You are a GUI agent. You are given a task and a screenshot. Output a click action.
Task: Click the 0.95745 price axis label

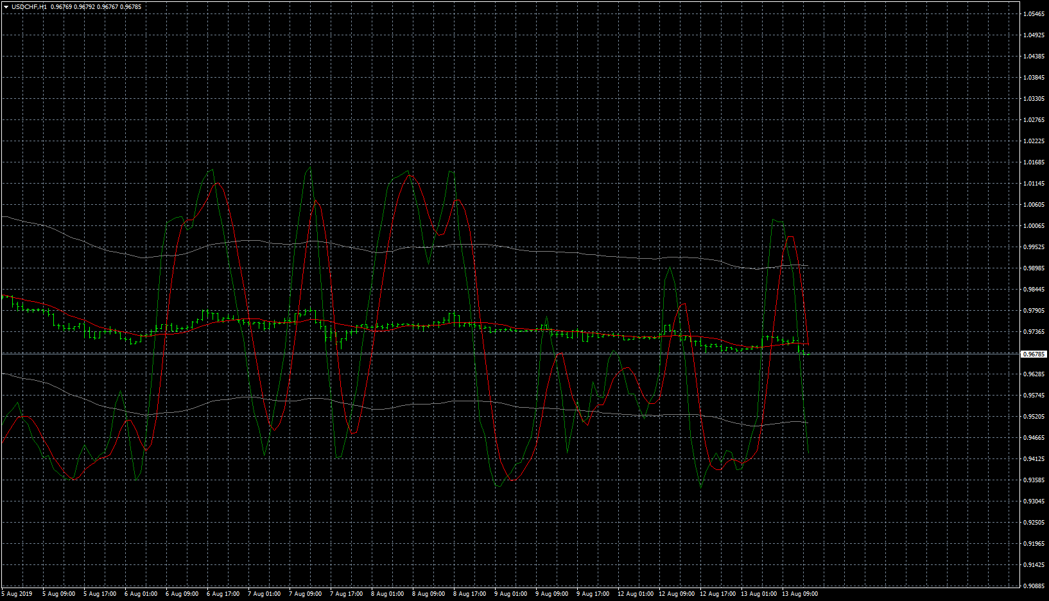point(1034,396)
